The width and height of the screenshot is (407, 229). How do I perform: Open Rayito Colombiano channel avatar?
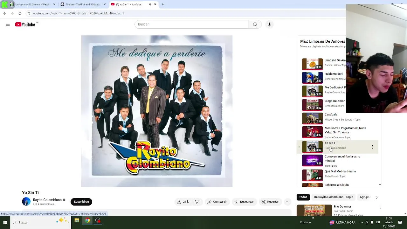(26, 202)
